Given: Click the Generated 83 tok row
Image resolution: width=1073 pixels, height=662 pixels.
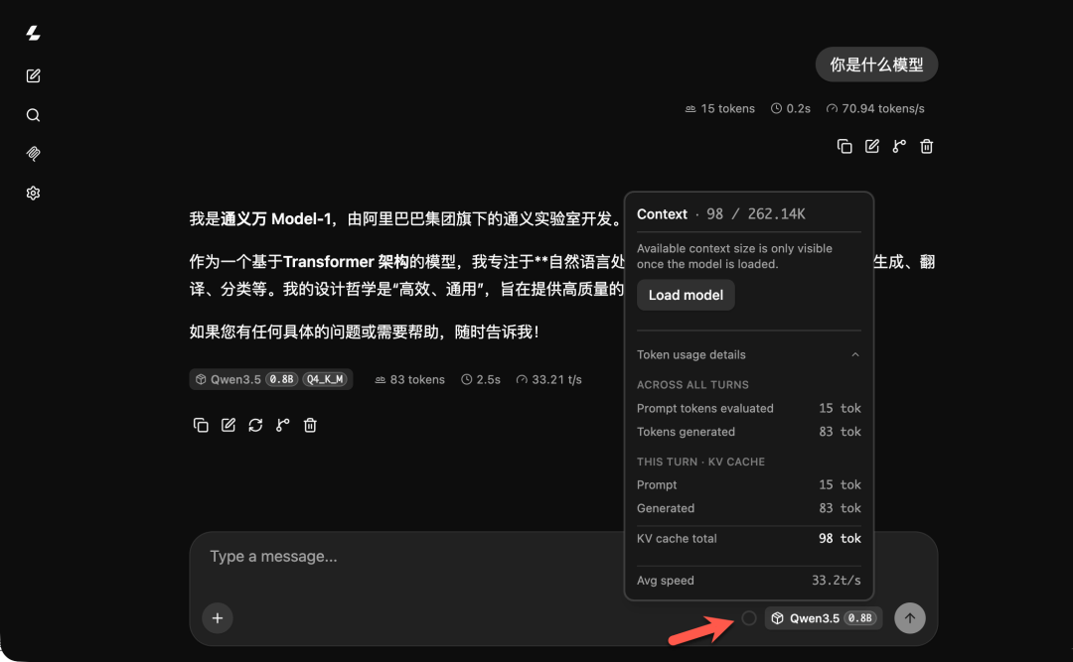Looking at the screenshot, I should click(x=749, y=508).
